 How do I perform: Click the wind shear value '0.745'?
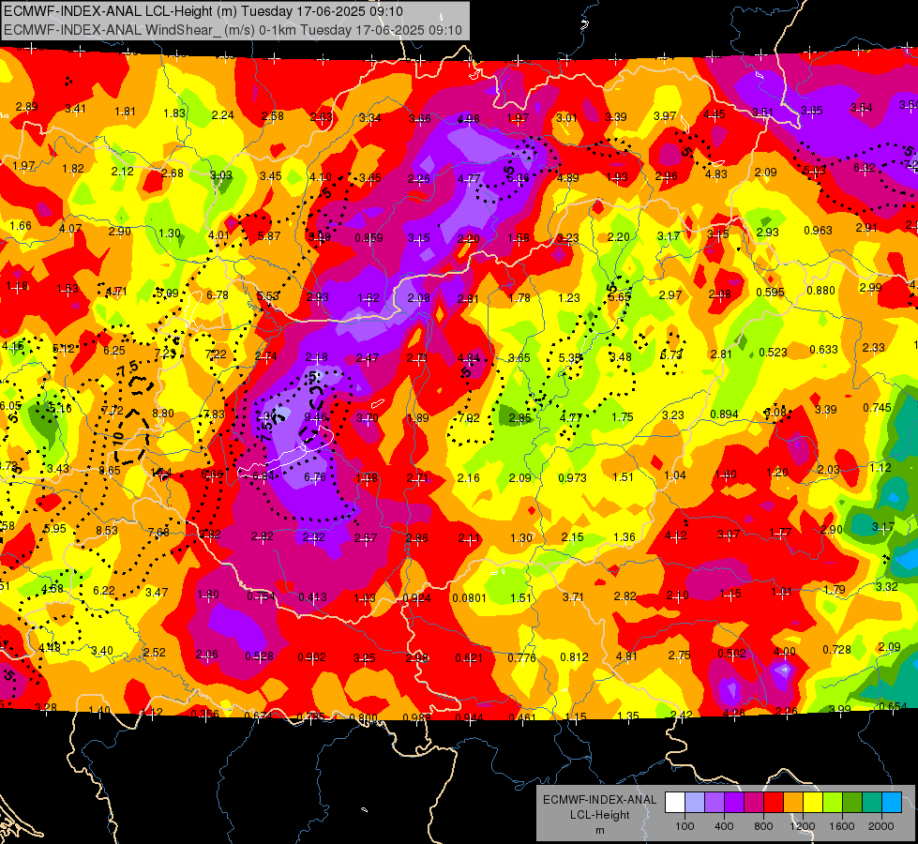[x=877, y=408]
